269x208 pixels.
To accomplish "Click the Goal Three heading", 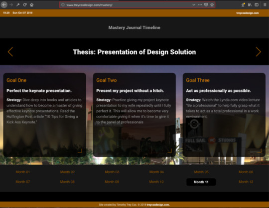I will pos(198,80).
